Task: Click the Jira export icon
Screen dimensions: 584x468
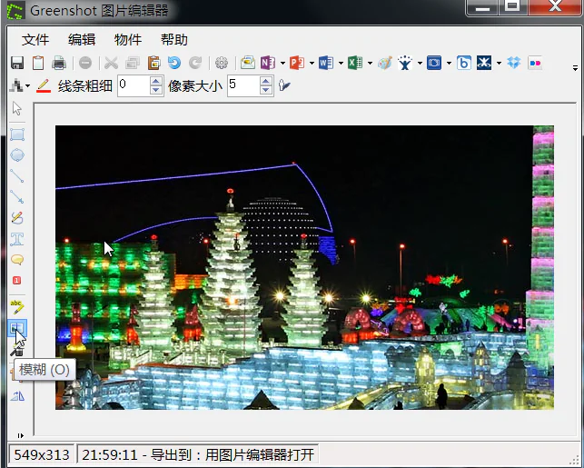Action: coord(405,63)
